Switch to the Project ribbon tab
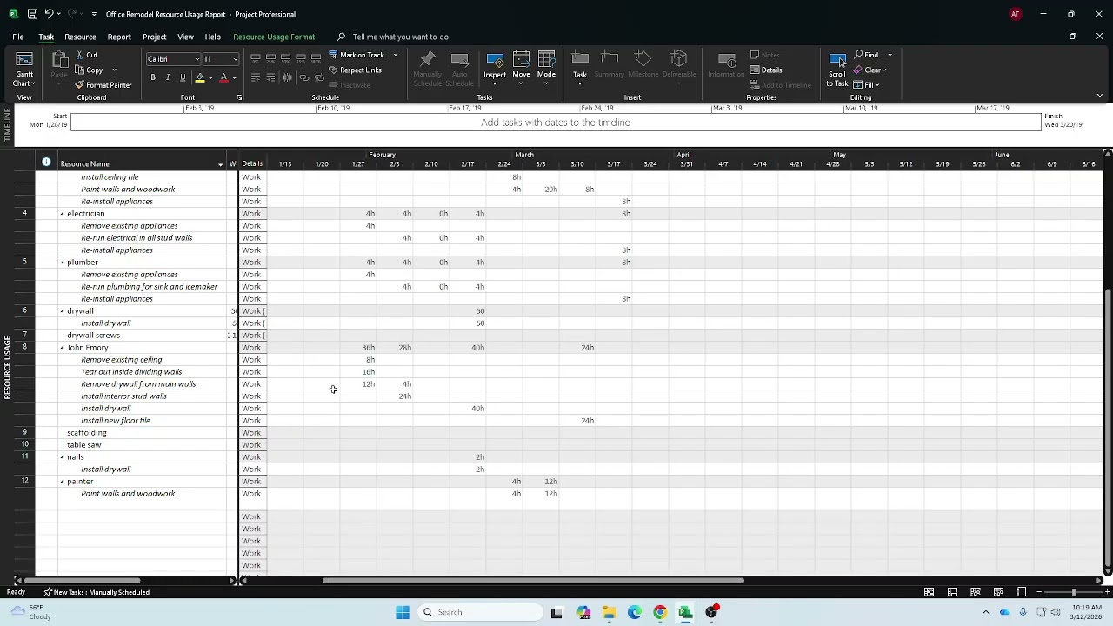The width and height of the screenshot is (1113, 626). [154, 37]
